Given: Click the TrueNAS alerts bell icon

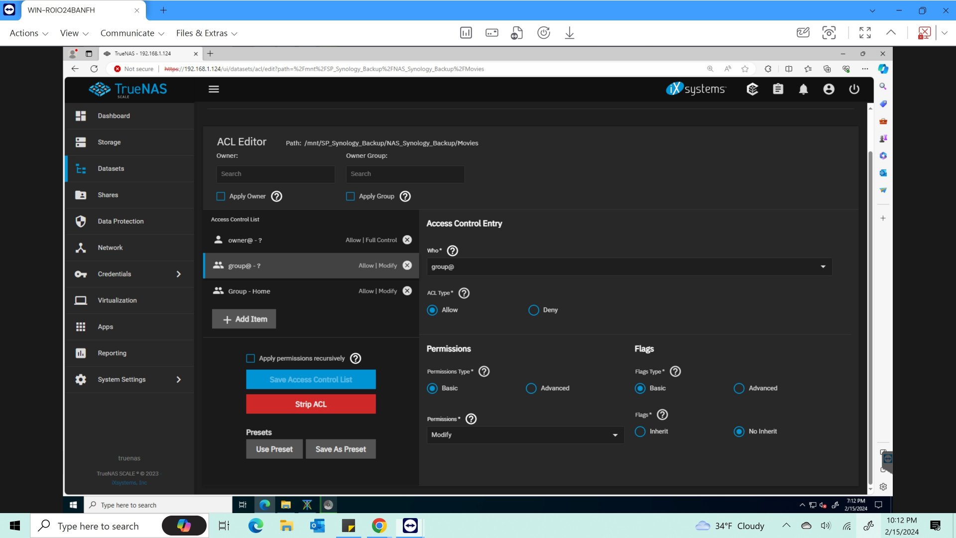Looking at the screenshot, I should pos(803,89).
